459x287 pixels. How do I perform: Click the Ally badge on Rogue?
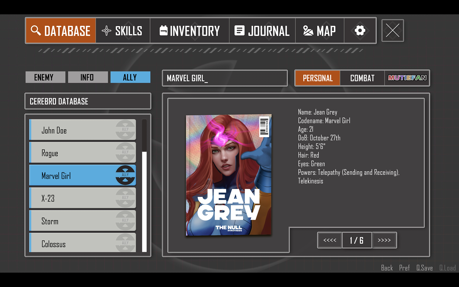coord(125,152)
